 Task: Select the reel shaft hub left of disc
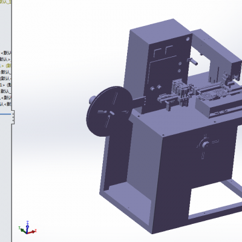click(92, 99)
